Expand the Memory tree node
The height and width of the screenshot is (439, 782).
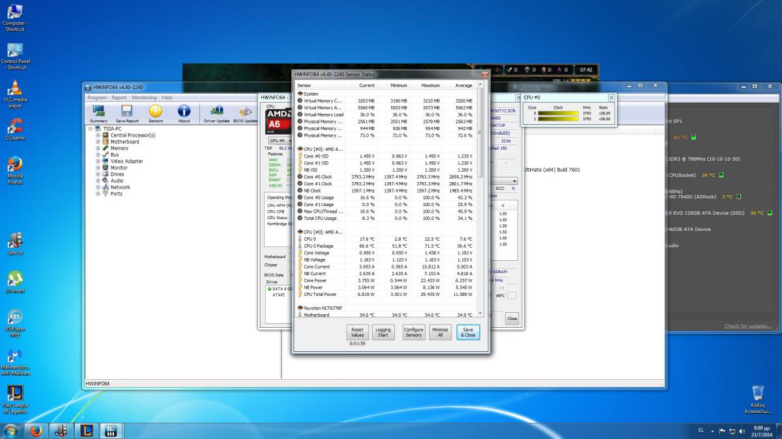point(98,148)
